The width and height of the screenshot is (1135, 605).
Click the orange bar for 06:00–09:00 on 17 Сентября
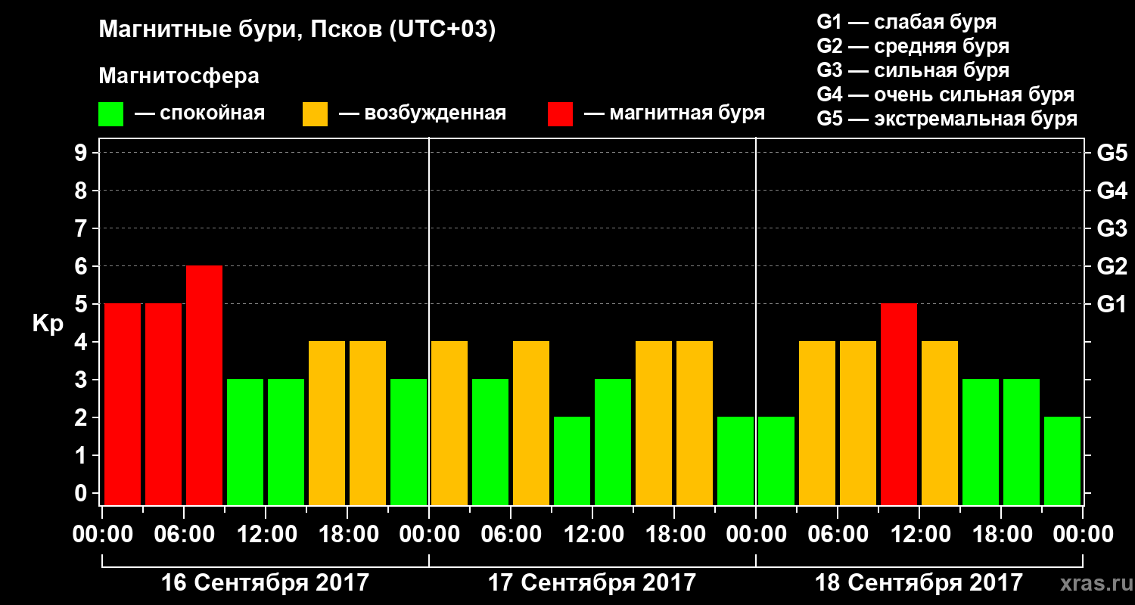point(531,423)
